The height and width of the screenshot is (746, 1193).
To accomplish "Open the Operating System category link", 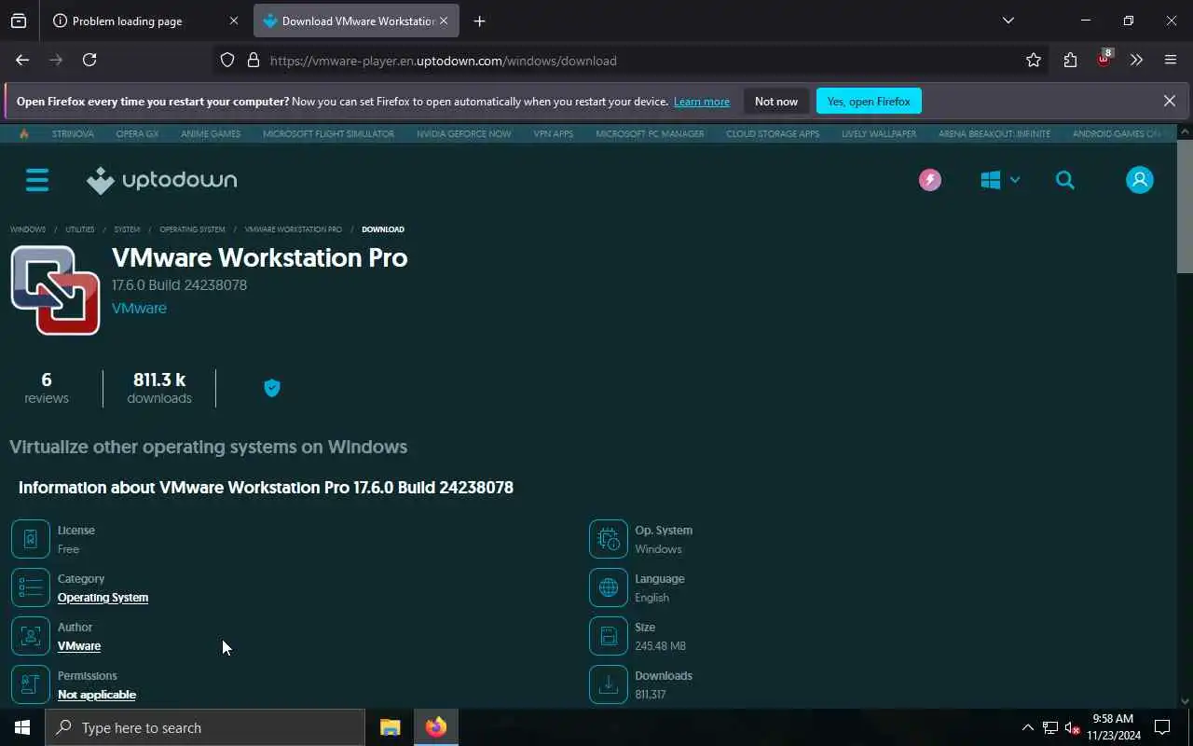I will pos(103,598).
